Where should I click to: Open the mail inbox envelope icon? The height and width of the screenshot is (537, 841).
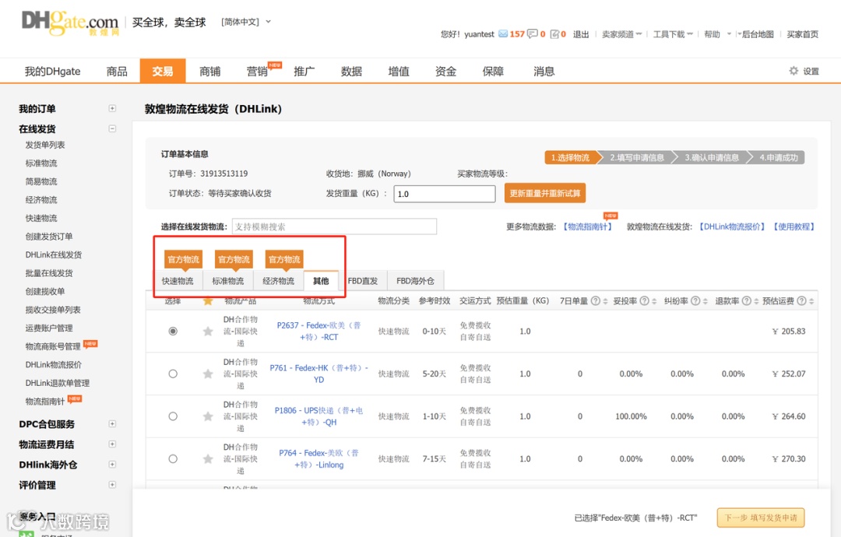point(502,33)
